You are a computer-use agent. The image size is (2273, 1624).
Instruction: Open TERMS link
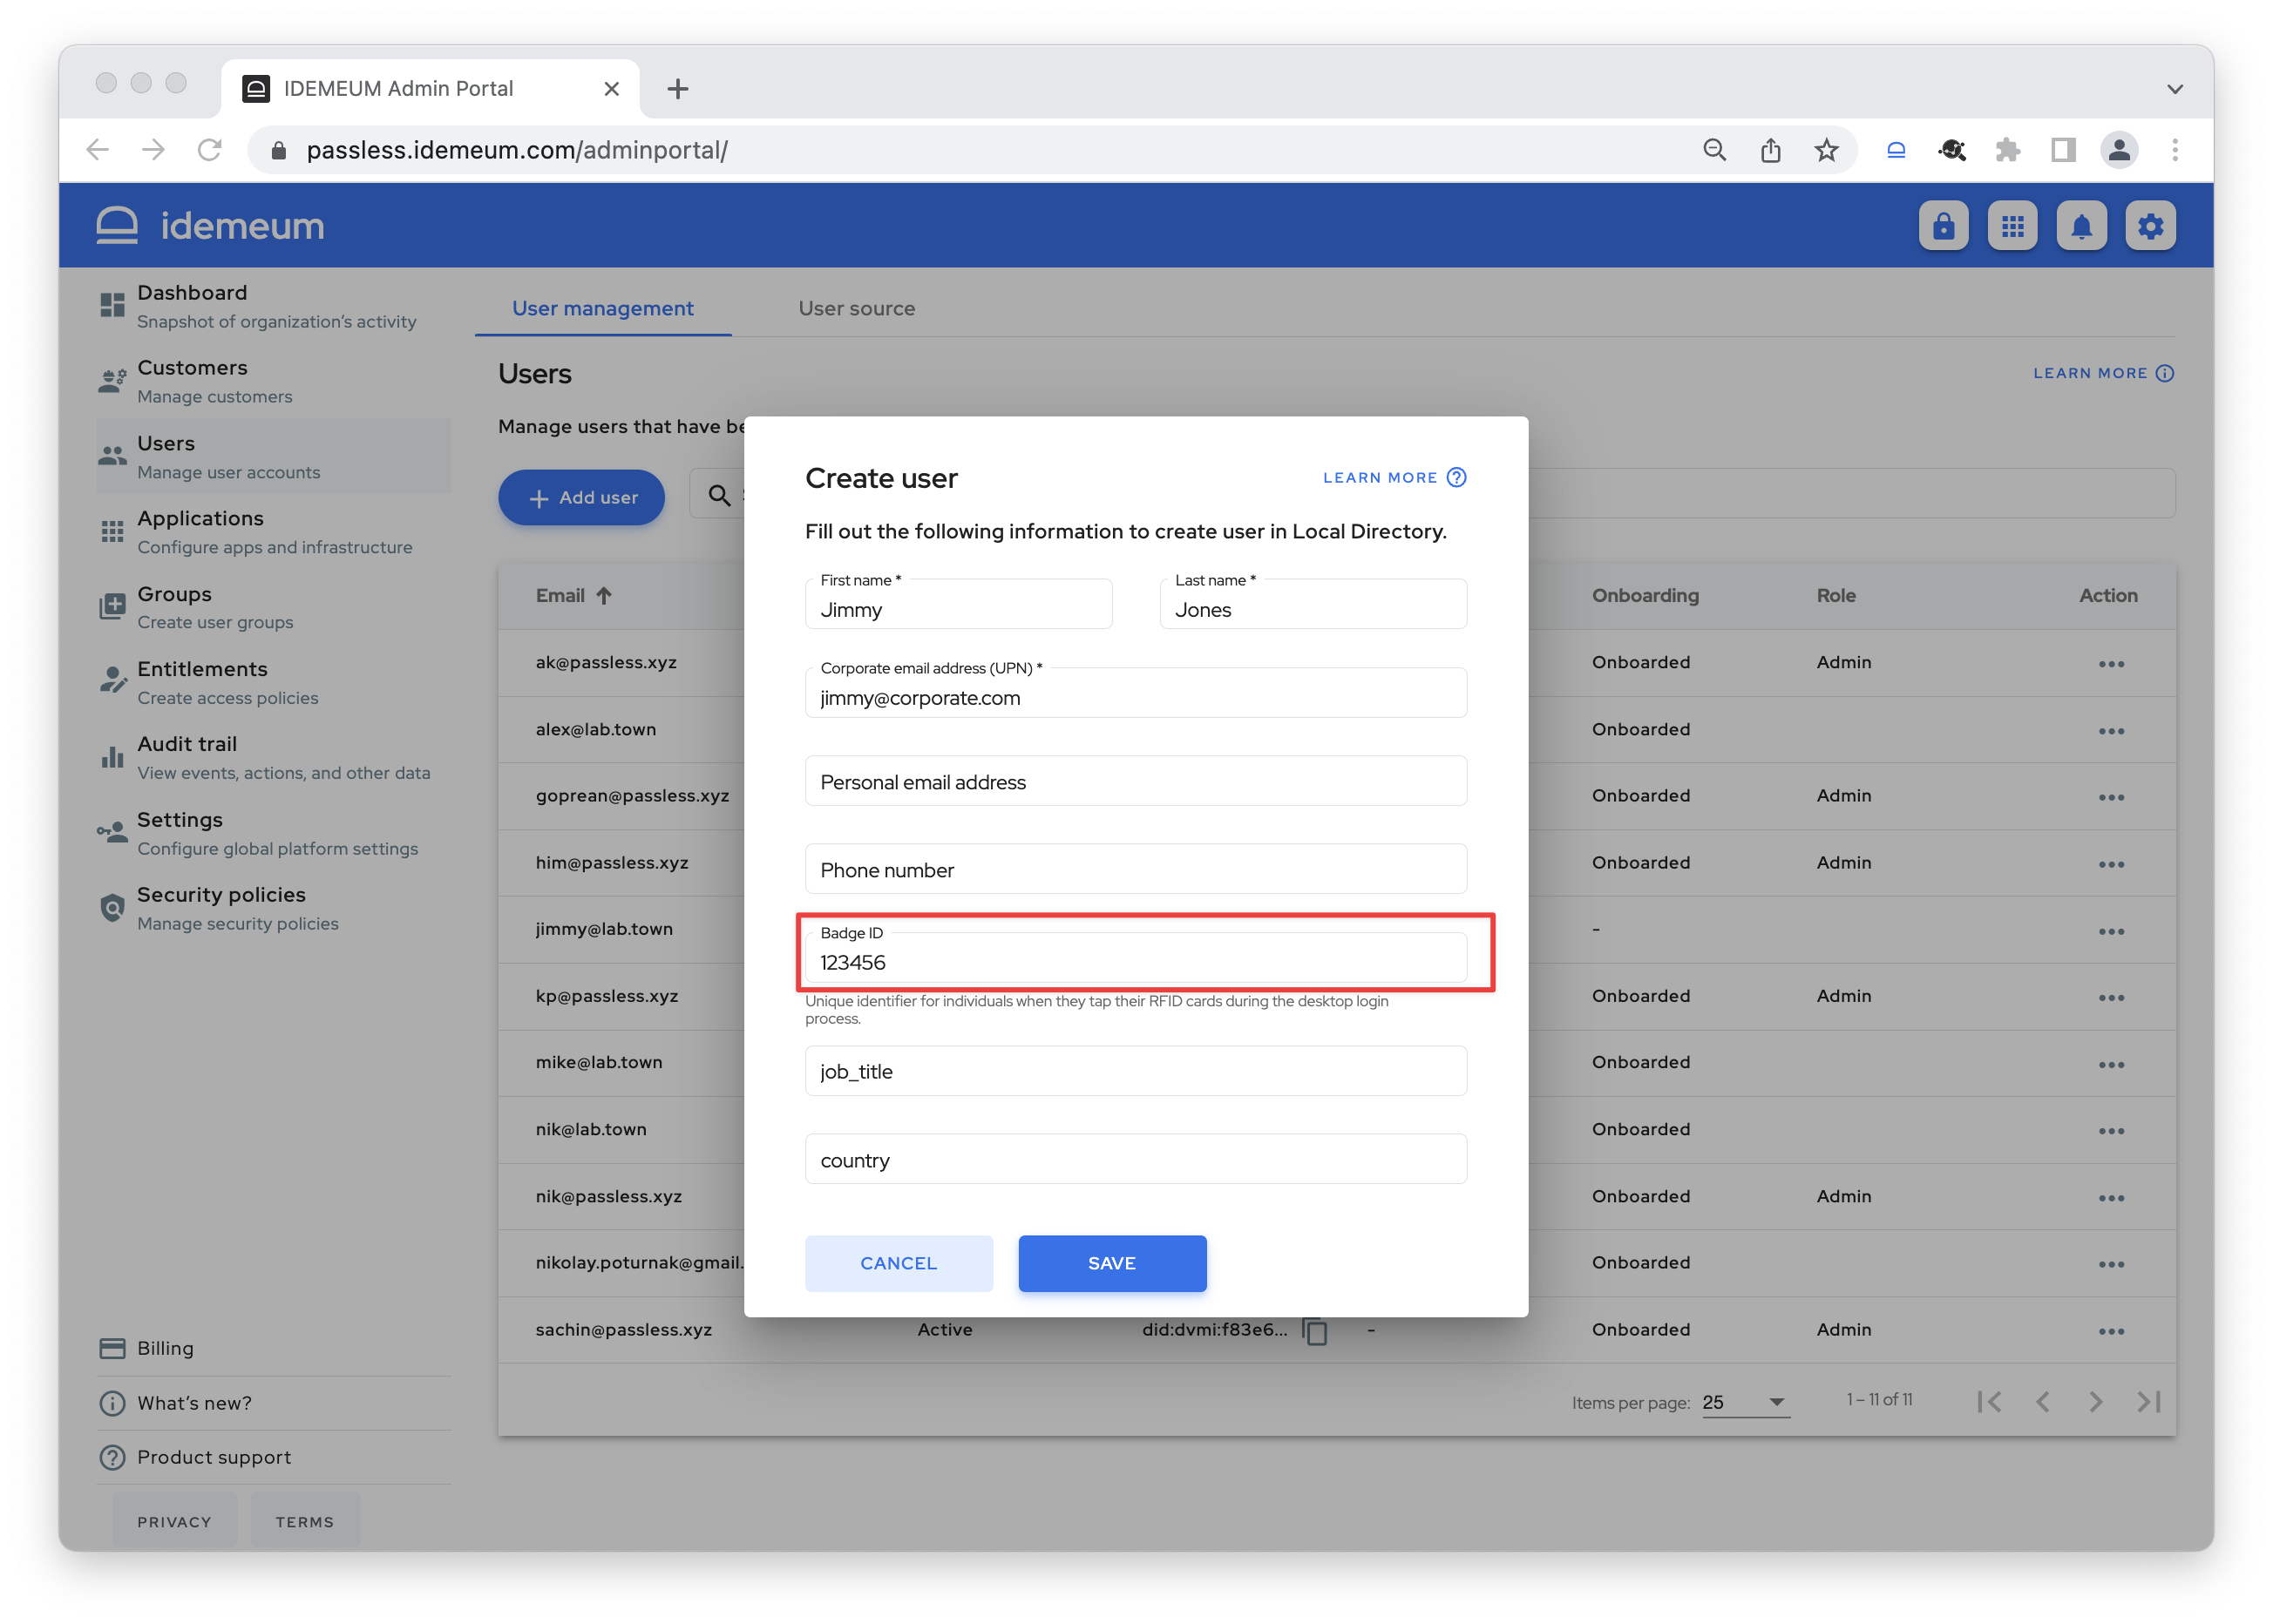tap(304, 1521)
